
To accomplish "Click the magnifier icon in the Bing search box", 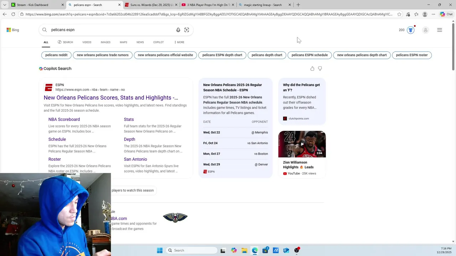I will [x=45, y=30].
